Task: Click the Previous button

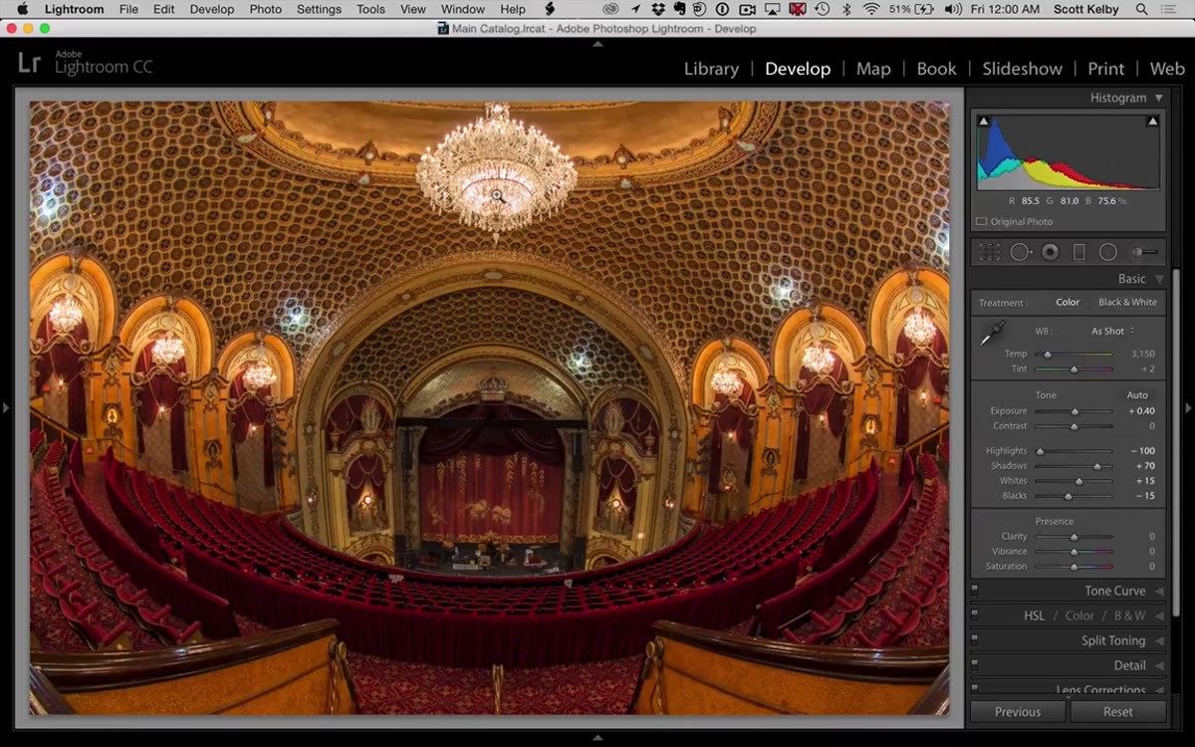Action: pos(1018,712)
